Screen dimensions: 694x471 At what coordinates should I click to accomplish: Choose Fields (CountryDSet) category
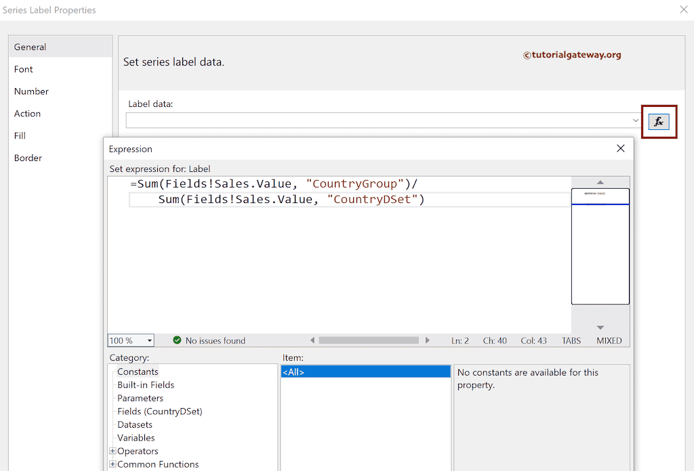pyautogui.click(x=159, y=411)
